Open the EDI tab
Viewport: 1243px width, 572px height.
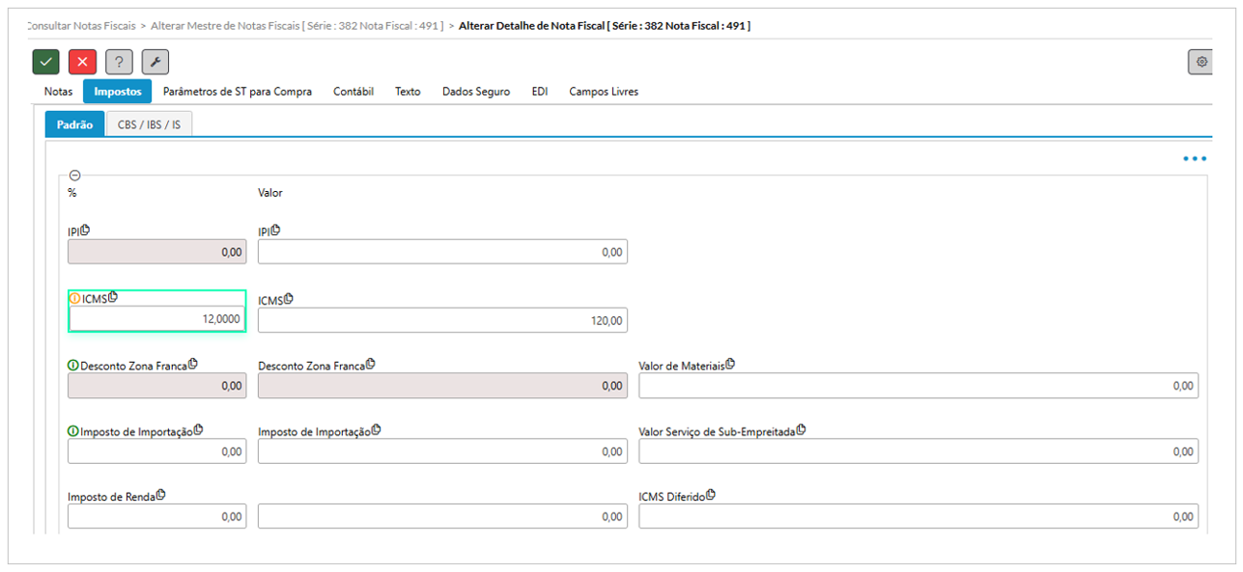pos(540,92)
